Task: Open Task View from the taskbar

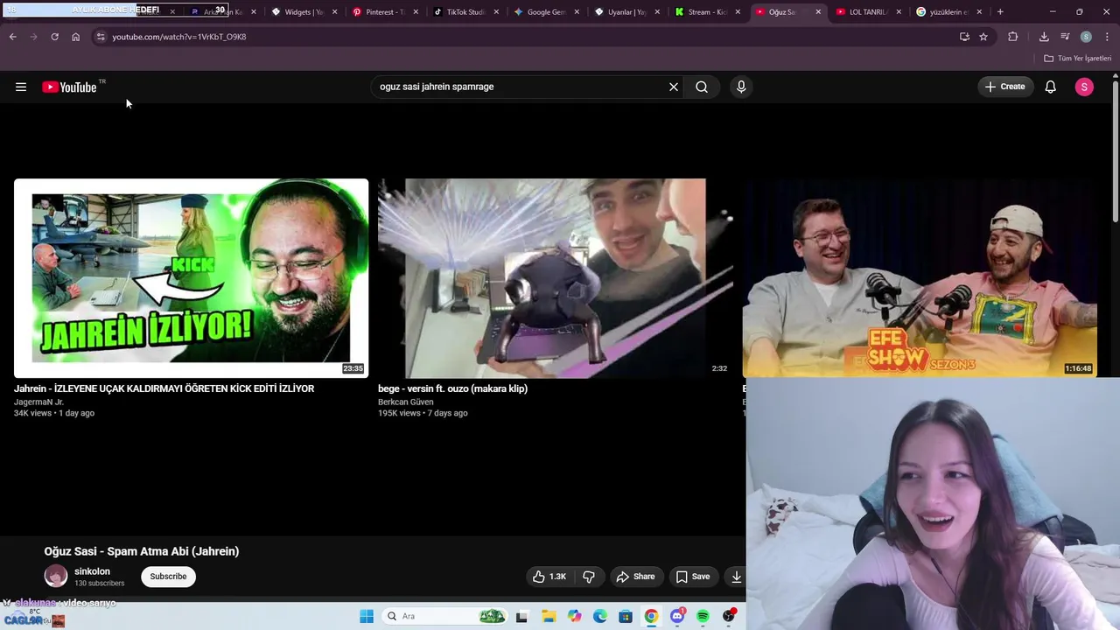Action: point(522,616)
